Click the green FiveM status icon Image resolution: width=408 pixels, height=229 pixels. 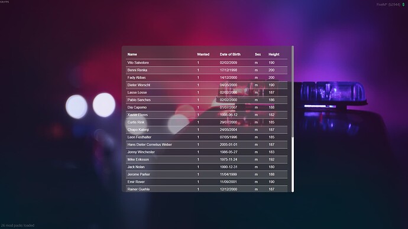pos(404,4)
